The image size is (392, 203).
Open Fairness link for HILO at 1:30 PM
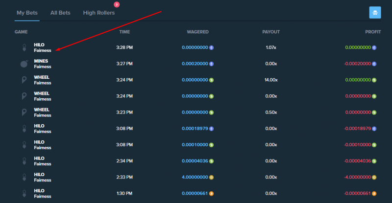tap(43, 197)
